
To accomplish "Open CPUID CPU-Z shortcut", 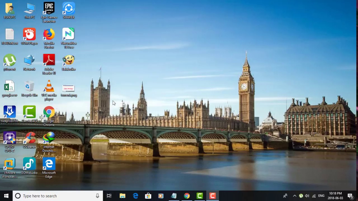I will tap(10, 142).
